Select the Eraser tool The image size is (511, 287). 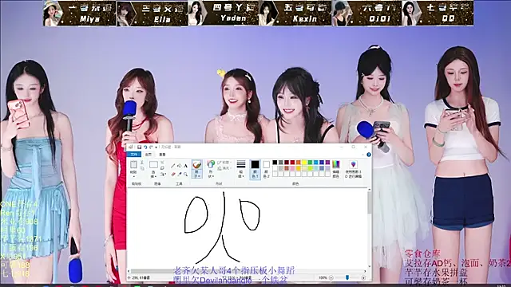[173, 175]
